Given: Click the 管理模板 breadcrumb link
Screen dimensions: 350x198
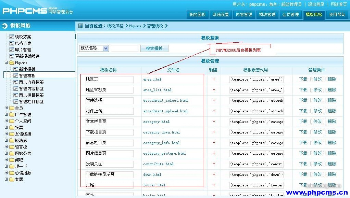Looking at the screenshot, I should click(x=155, y=26).
